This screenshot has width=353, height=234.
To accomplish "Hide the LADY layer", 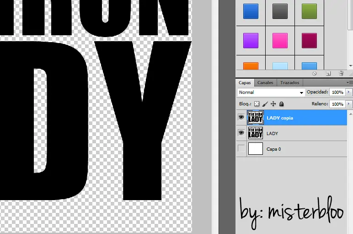I will pyautogui.click(x=241, y=133).
